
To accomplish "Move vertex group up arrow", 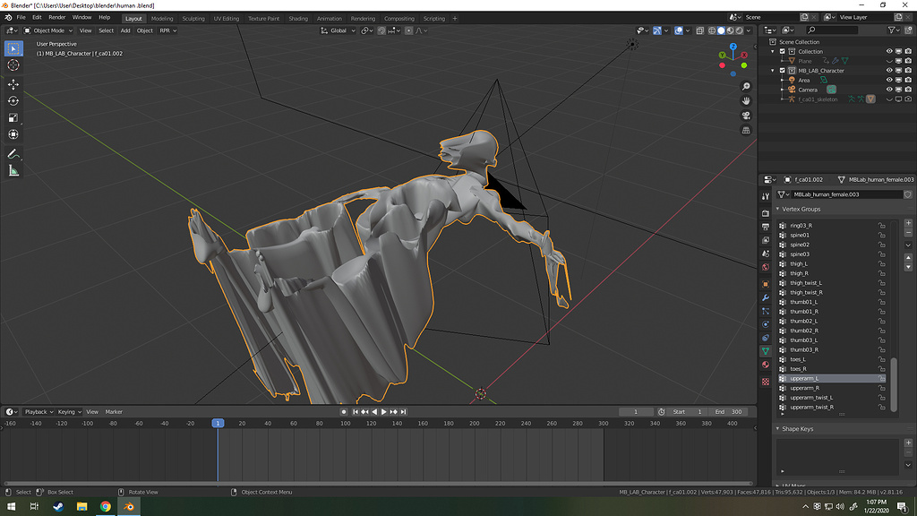I will click(908, 257).
